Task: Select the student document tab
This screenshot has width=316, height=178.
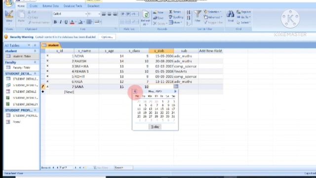Action: tap(51, 45)
